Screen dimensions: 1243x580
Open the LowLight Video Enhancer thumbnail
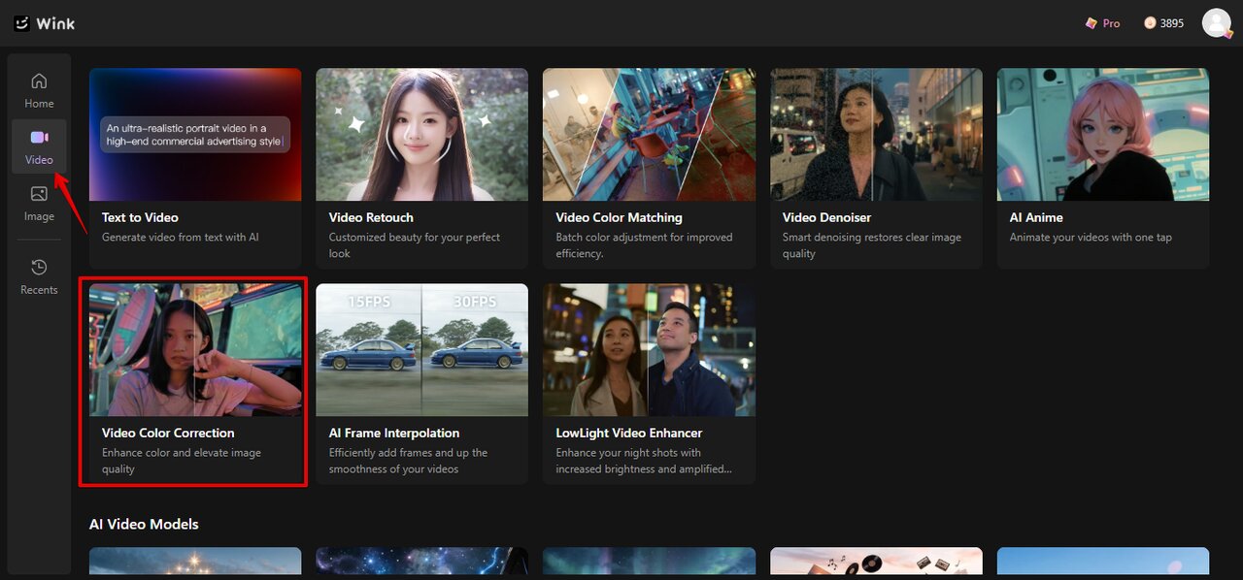649,350
